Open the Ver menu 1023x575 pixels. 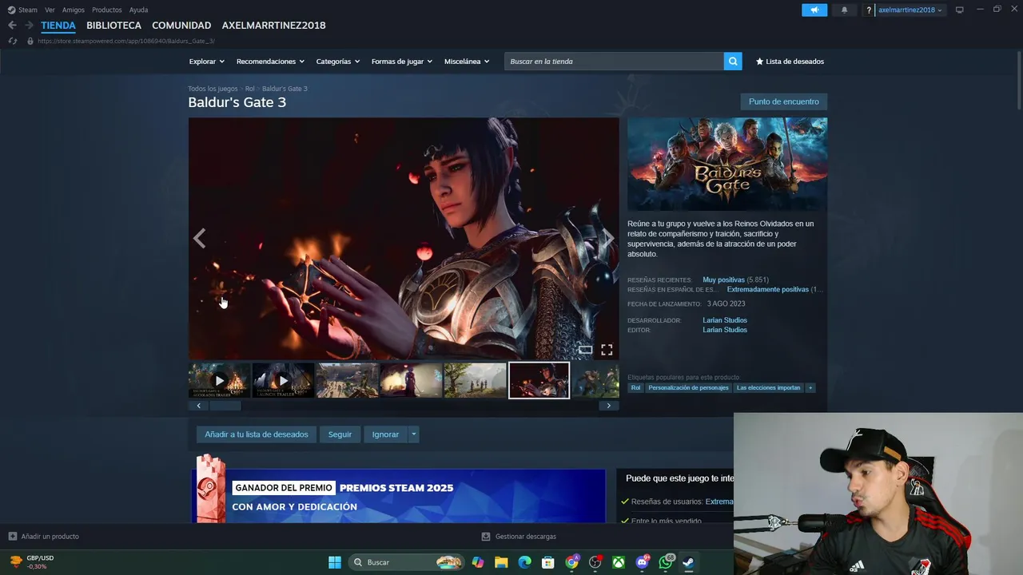[x=50, y=10]
